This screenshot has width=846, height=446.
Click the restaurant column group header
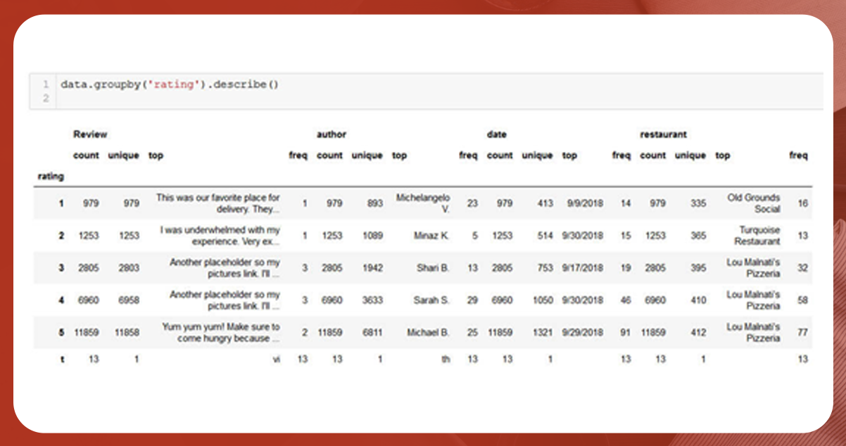[x=663, y=134]
